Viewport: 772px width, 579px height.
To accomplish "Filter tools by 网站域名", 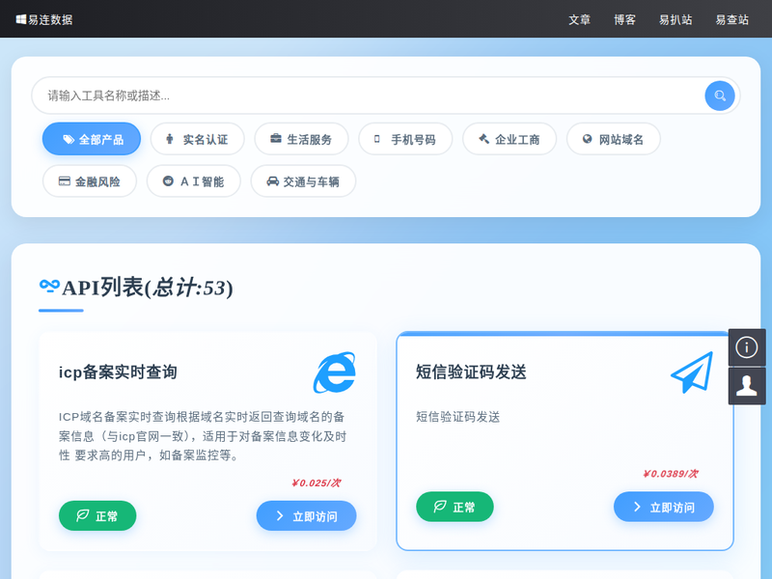I will pos(613,139).
